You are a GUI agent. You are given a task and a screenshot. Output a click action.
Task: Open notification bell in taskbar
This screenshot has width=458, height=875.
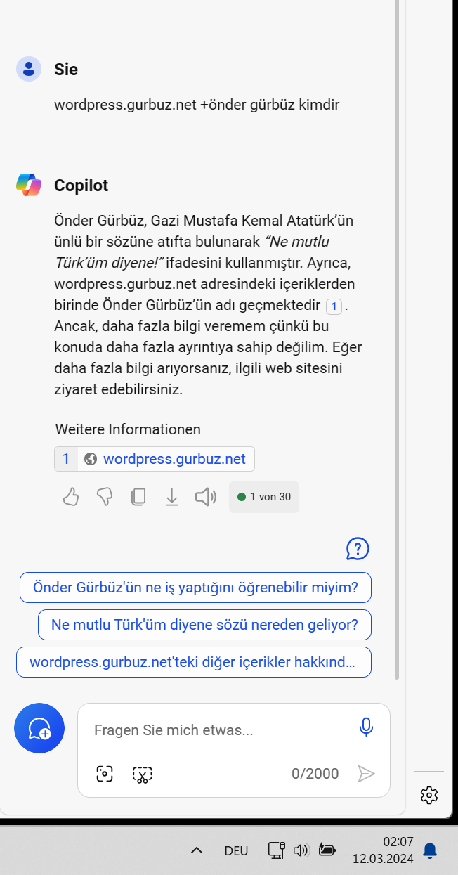430,851
